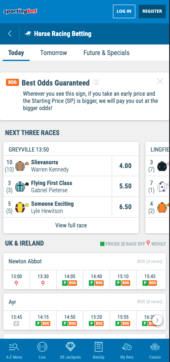Expand more Ayr race times with arrow
This screenshot has width=170, height=362.
click(157, 320)
